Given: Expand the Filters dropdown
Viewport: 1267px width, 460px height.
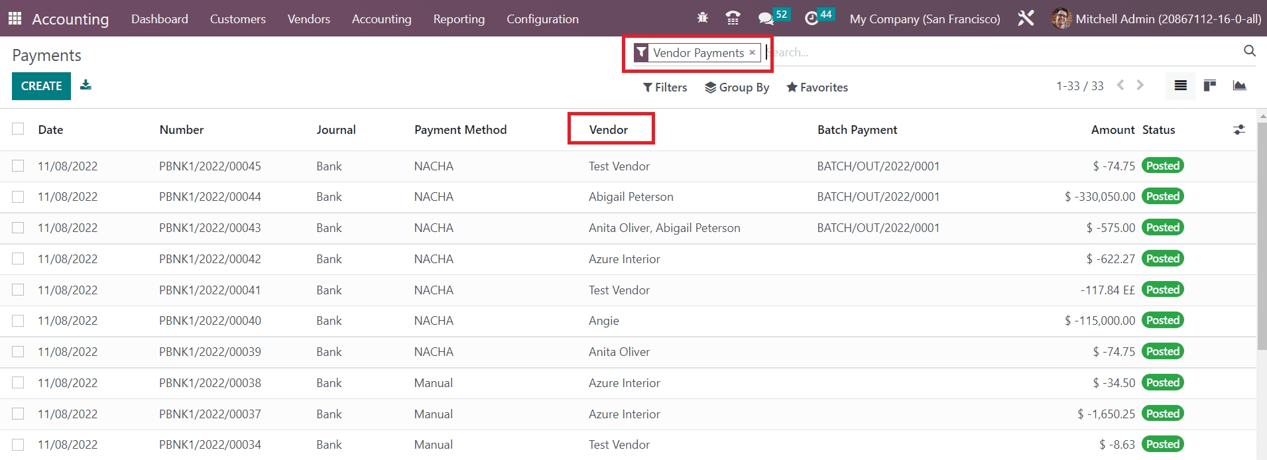Looking at the screenshot, I should coord(665,87).
